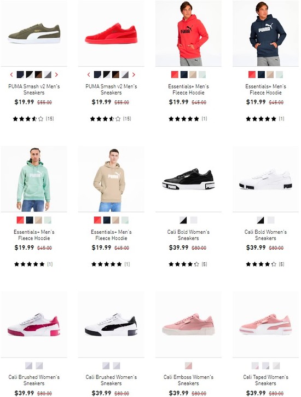Click Essentials+ Fleece Hoodie title under mint hoodie
This screenshot has height=397, width=301.
(34, 235)
